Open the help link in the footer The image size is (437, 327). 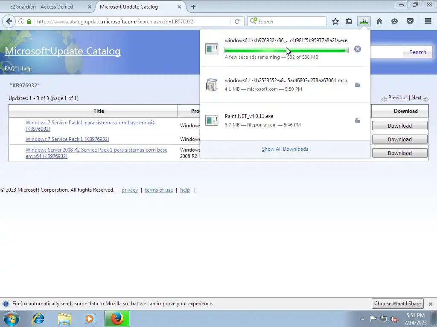coord(185,190)
